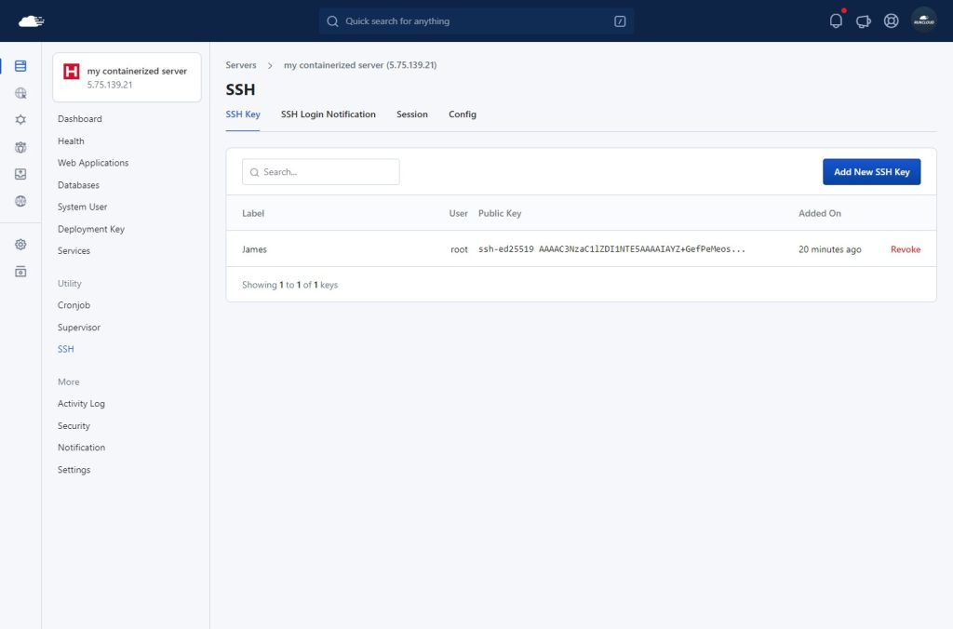The width and height of the screenshot is (953, 629).
Task: Click the slash shortcut icon in search bar
Action: pos(620,21)
